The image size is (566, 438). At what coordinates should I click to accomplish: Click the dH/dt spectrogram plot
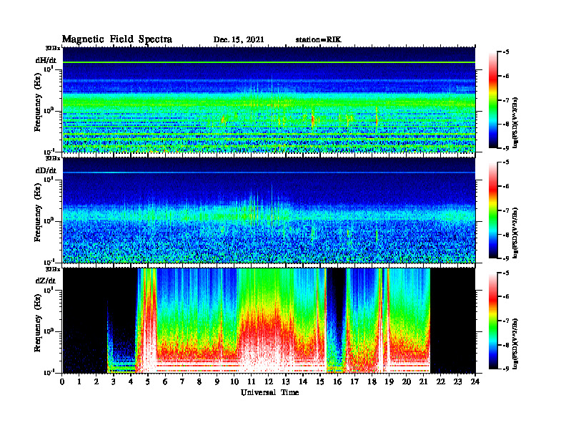(269, 99)
